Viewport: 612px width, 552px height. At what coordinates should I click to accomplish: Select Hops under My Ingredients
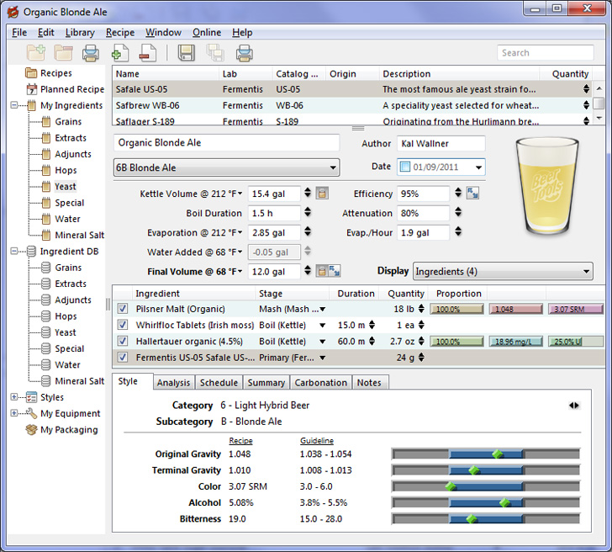[x=66, y=170]
